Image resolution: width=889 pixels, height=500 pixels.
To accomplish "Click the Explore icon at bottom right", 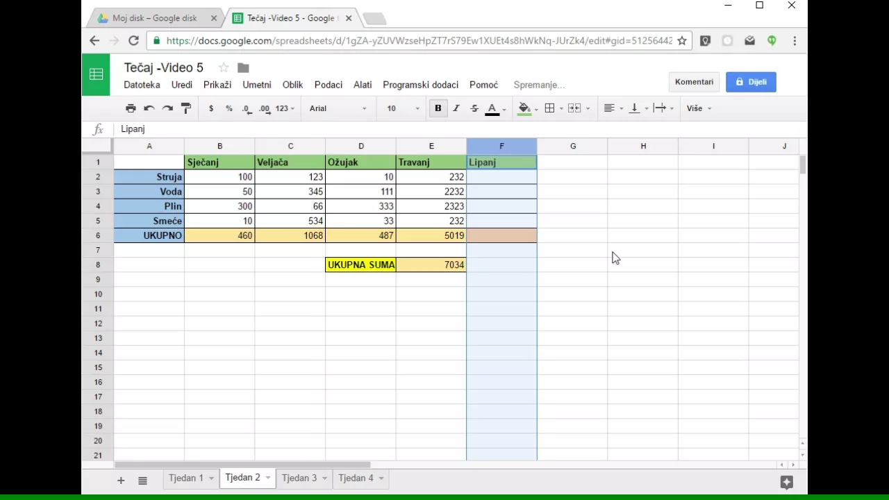I will point(787,482).
